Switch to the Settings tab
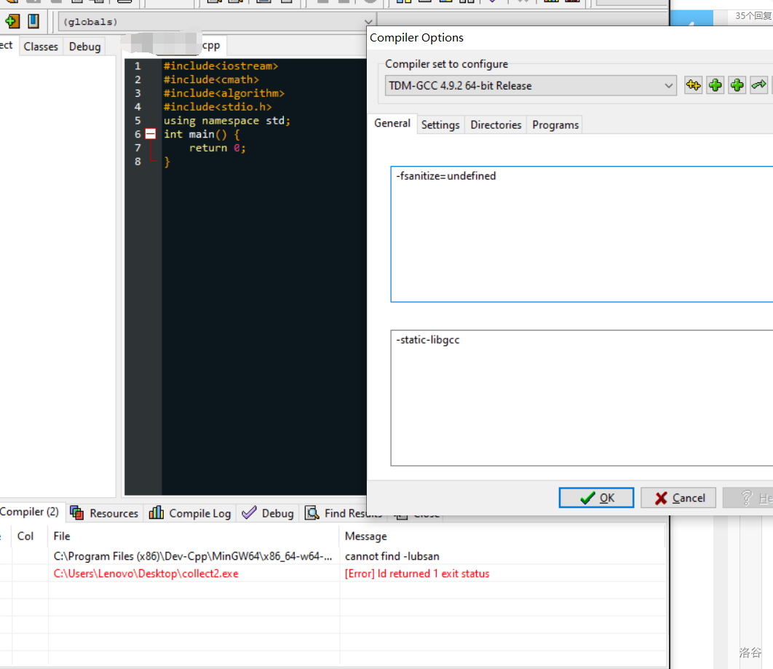Viewport: 773px width, 669px height. point(440,124)
